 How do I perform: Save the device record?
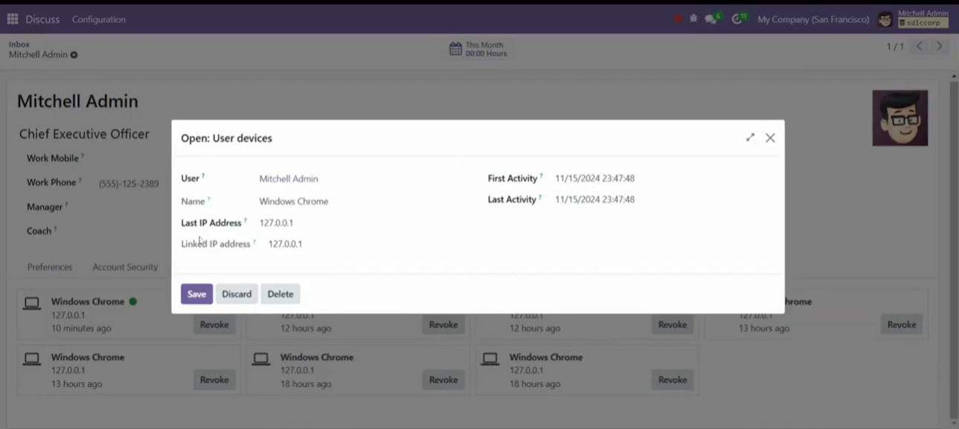tap(196, 294)
